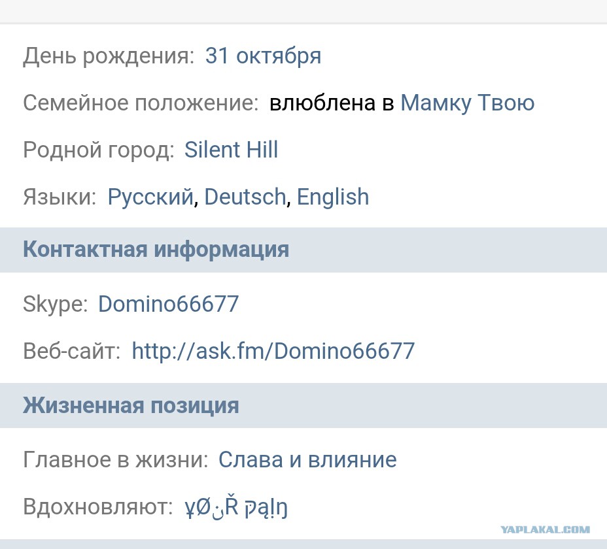The height and width of the screenshot is (549, 607).
Task: Click the Жизненная позиция section header
Action: 131,405
